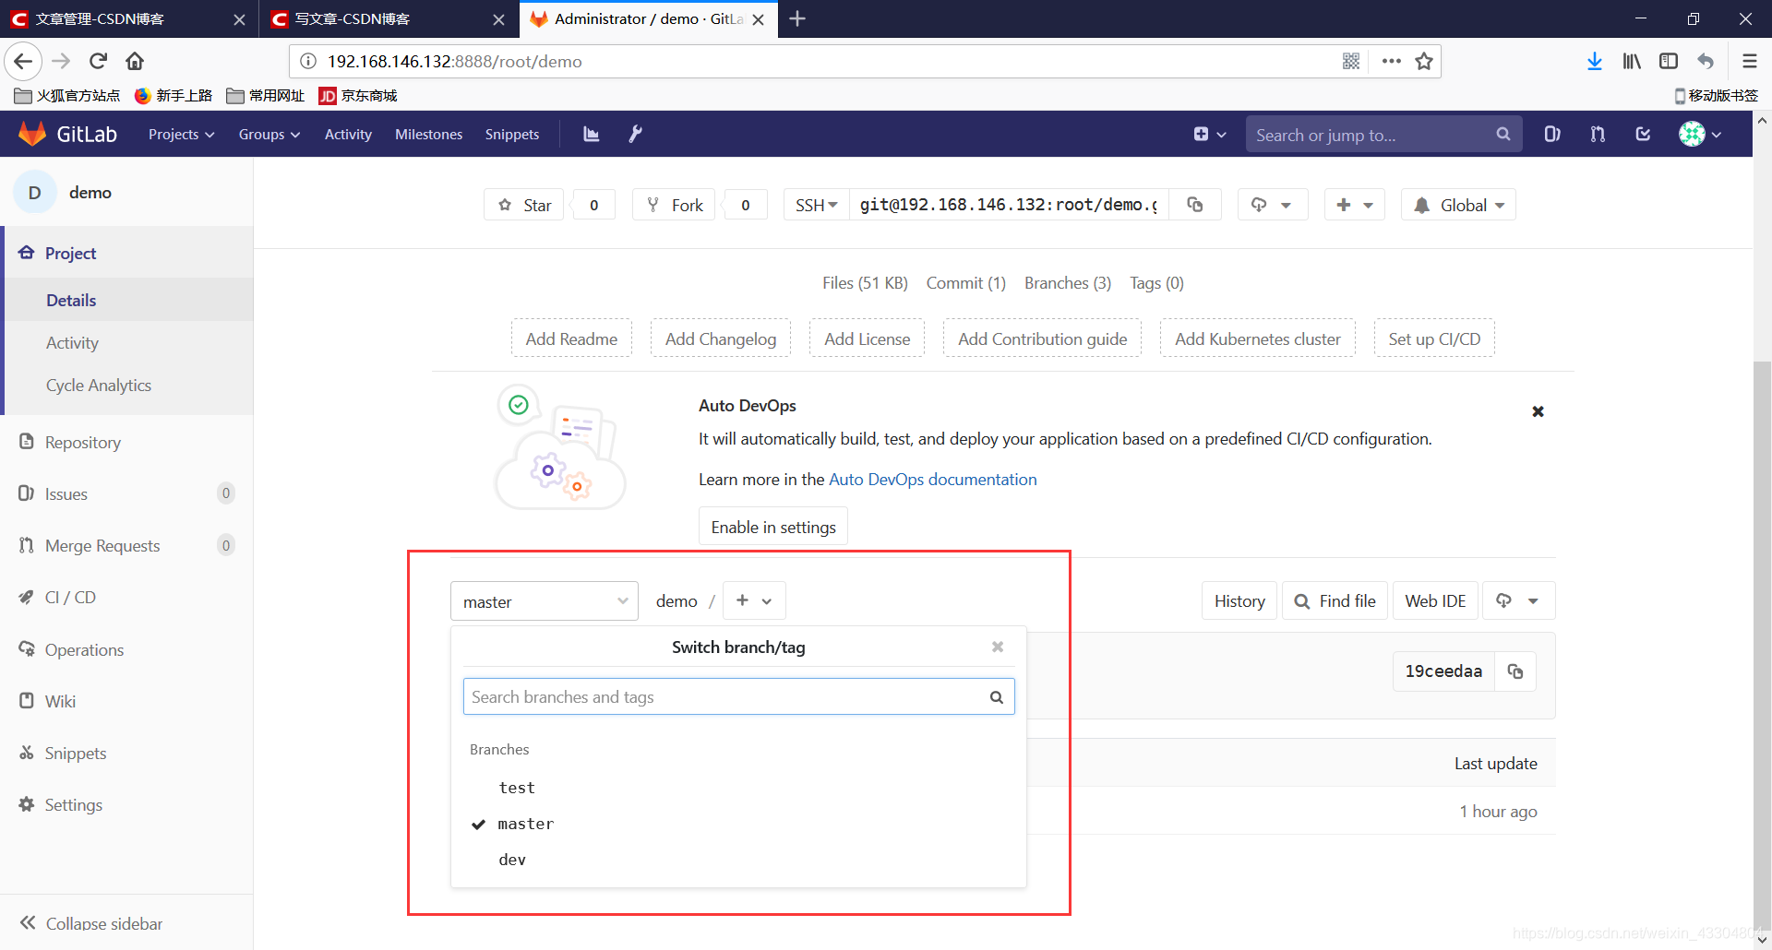Open Activity in top navbar

348,135
